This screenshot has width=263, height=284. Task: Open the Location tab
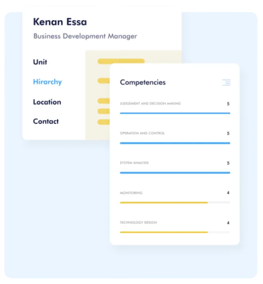[47, 102]
